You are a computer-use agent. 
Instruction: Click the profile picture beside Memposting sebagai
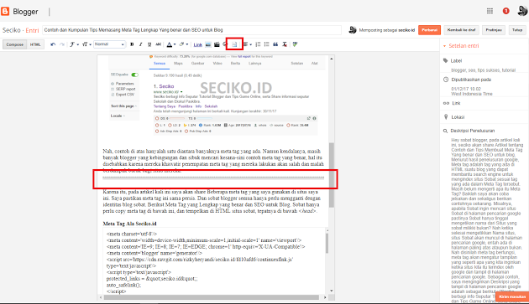pyautogui.click(x=353, y=30)
